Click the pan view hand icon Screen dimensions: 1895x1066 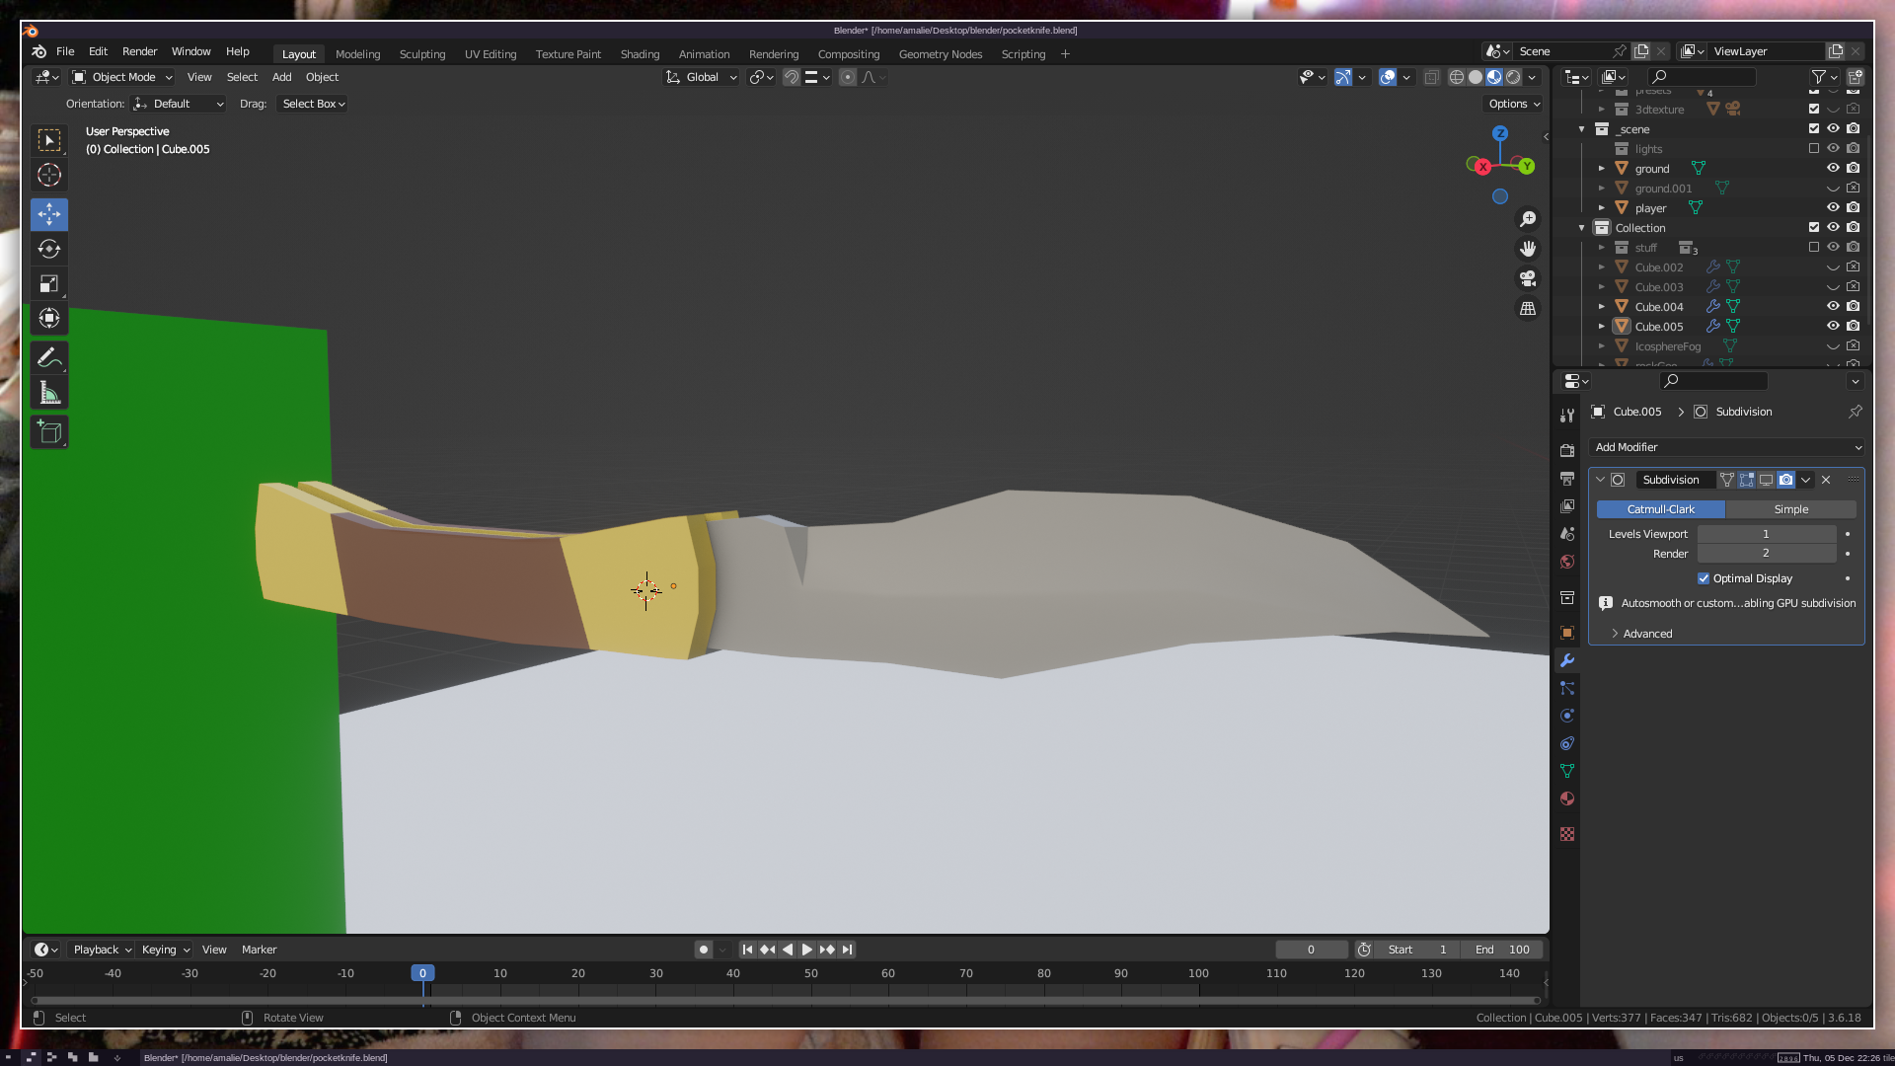[1528, 249]
